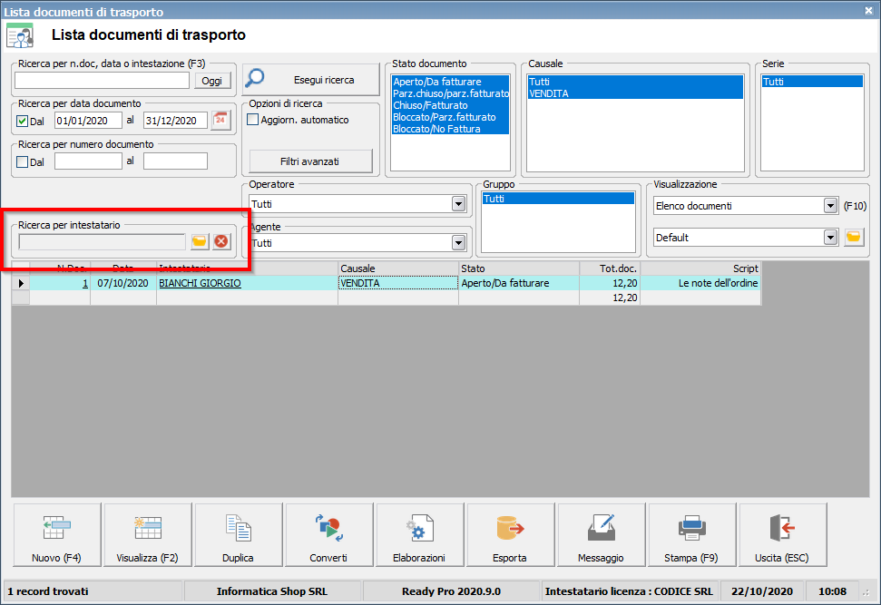Click Le note dell'ordine script cell
Screen dimensions: 881x605
coord(700,283)
